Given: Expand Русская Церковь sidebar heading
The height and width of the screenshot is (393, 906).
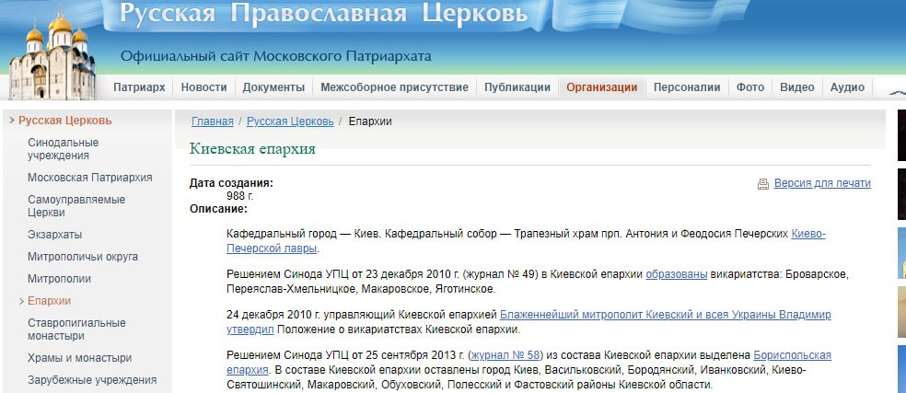Looking at the screenshot, I should click(64, 121).
